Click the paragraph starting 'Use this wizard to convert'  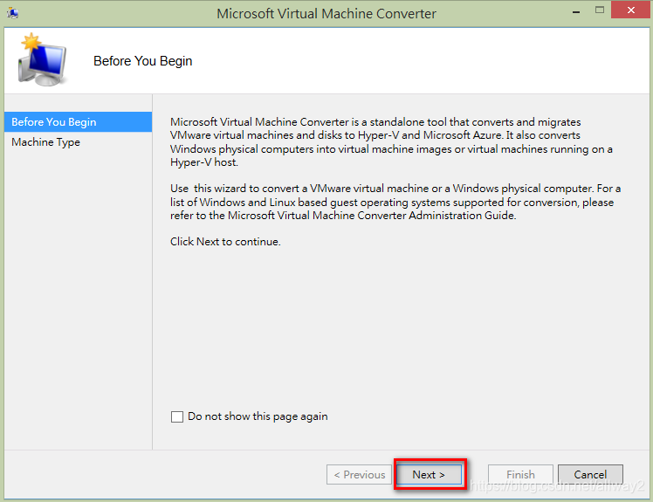click(x=395, y=202)
